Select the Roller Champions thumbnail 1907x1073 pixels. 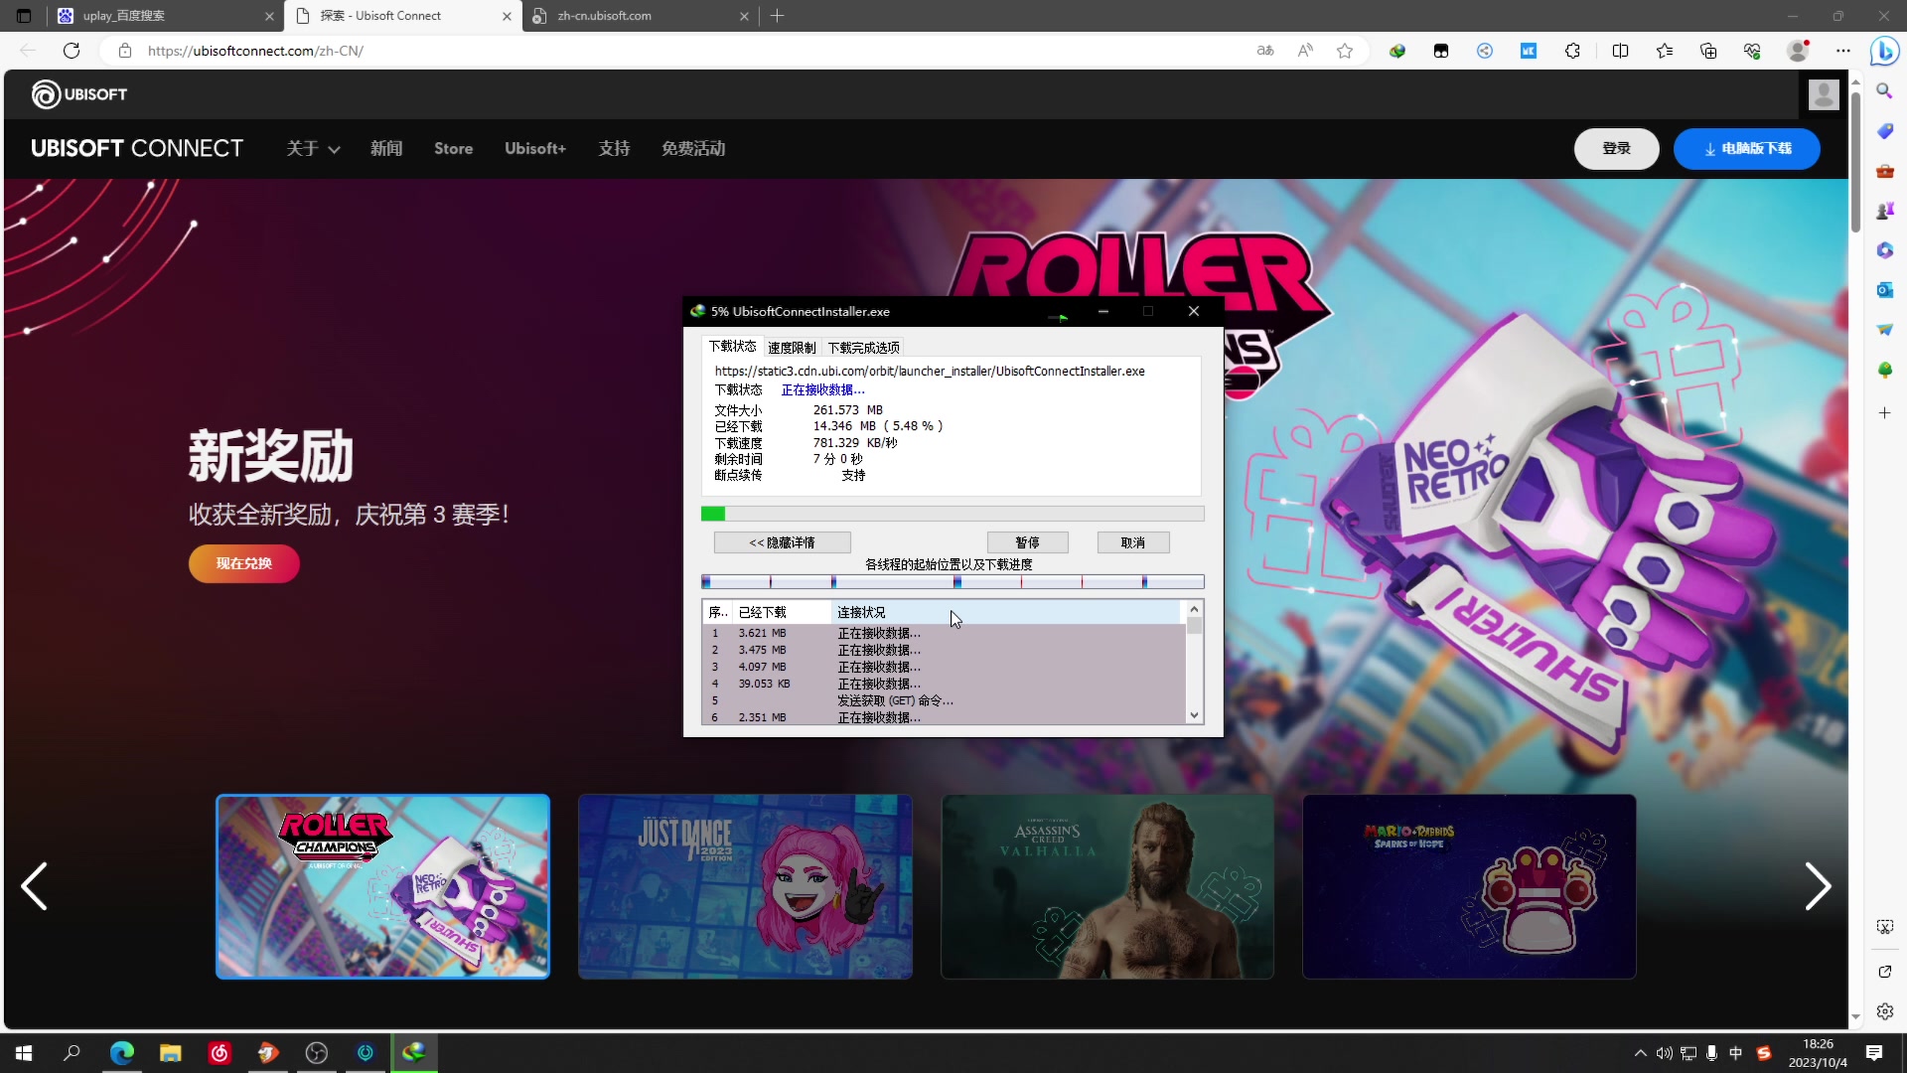pyautogui.click(x=382, y=886)
